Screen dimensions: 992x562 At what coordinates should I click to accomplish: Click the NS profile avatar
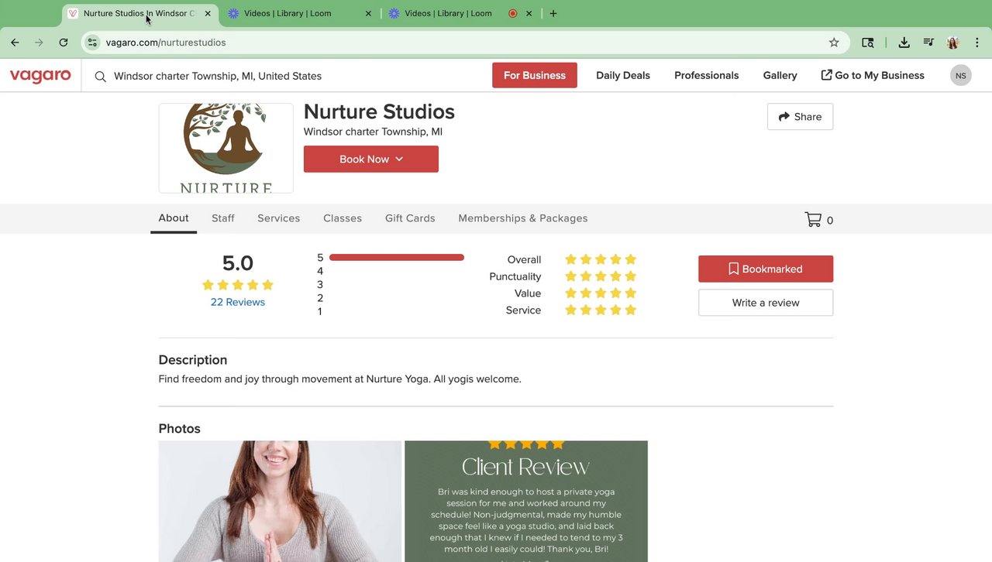click(x=961, y=75)
